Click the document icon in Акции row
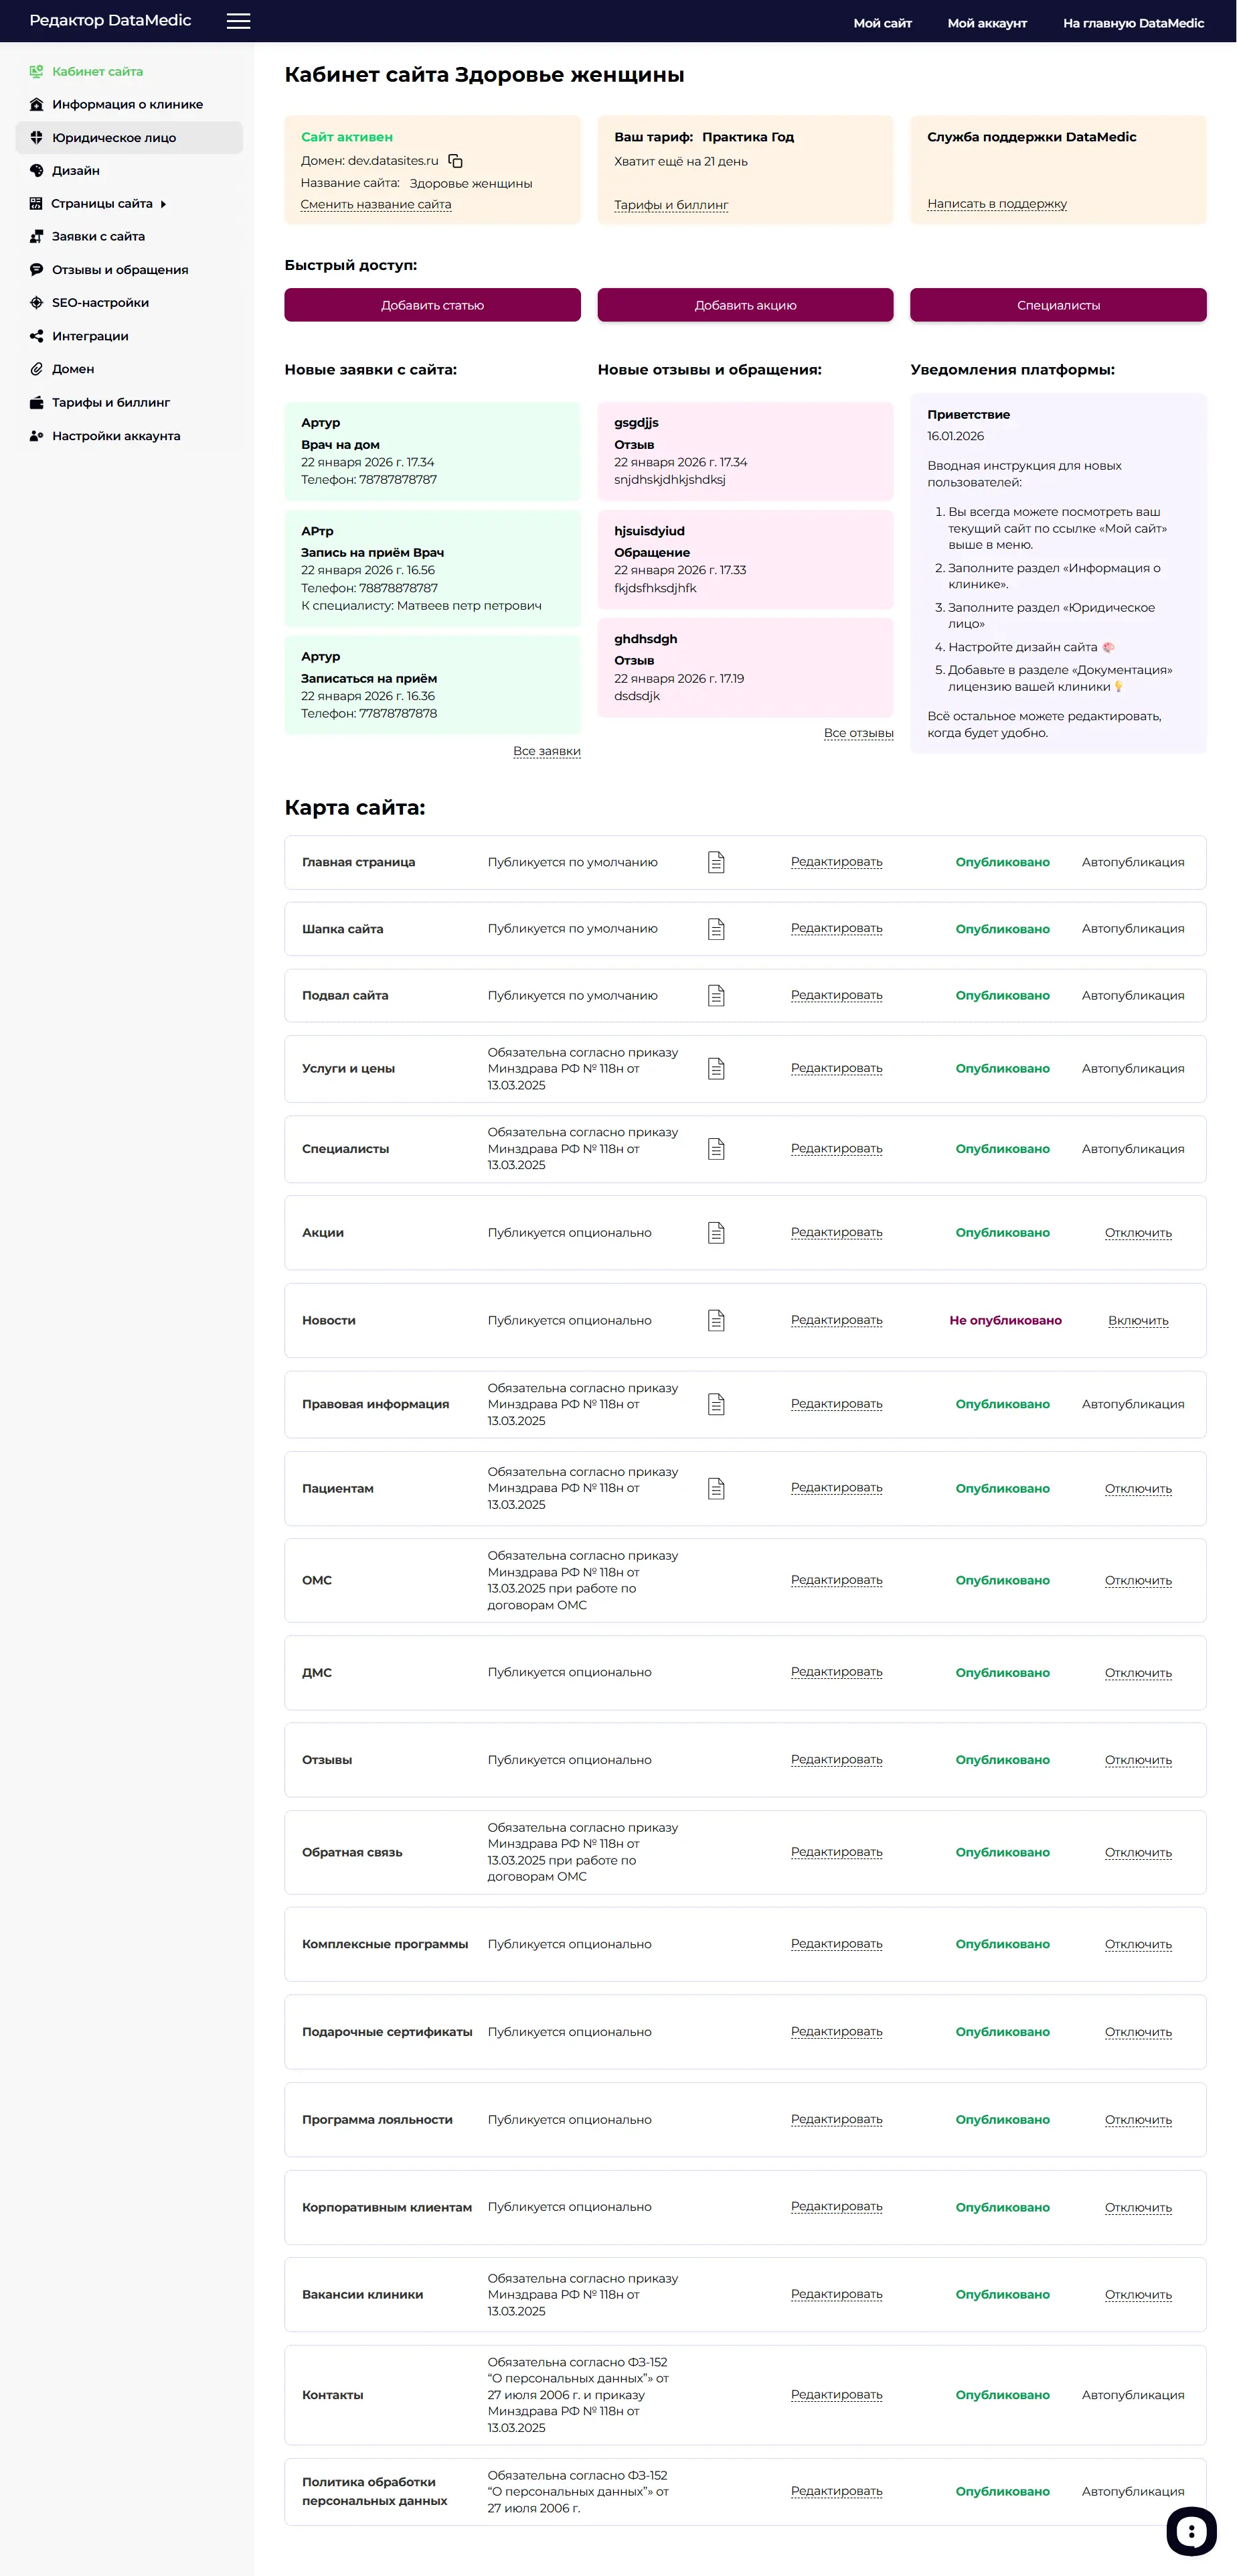Viewport: 1237px width, 2576px height. point(716,1232)
